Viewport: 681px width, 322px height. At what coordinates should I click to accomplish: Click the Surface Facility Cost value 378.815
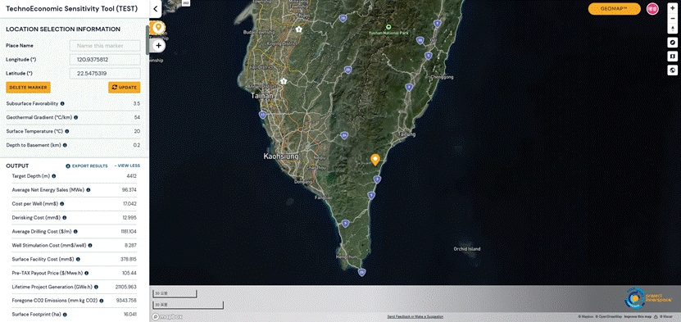(x=129, y=260)
